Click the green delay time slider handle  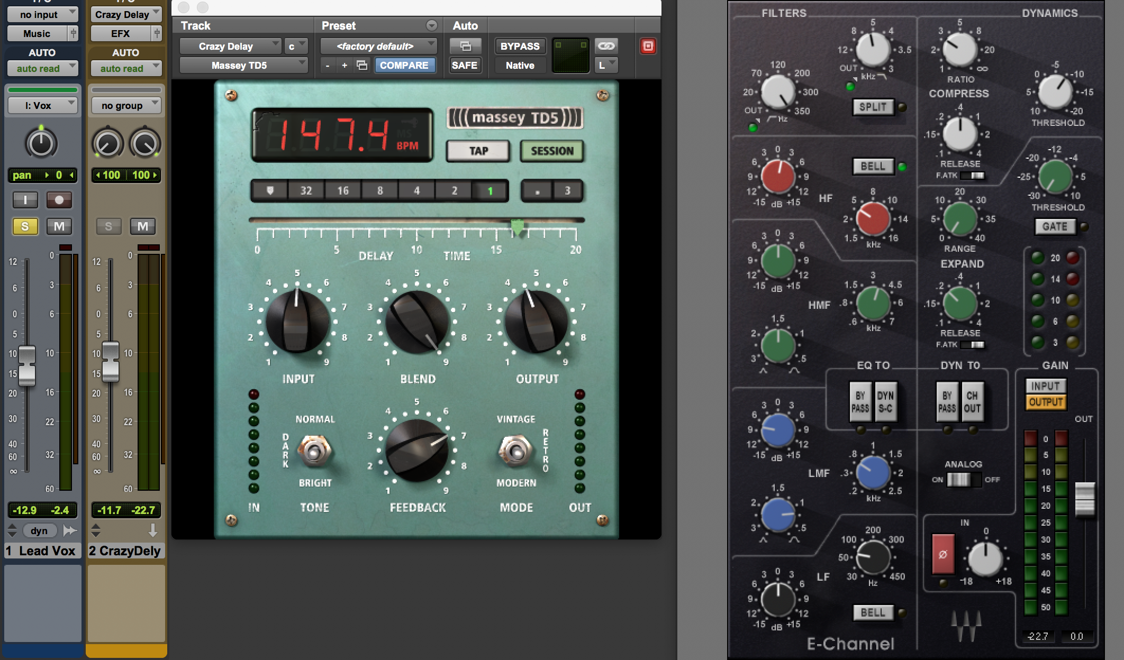pos(517,227)
